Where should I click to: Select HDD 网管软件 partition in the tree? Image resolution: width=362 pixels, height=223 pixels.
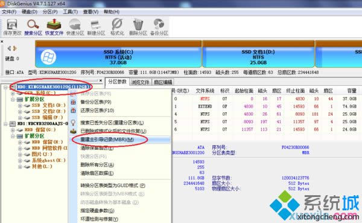pos(49,148)
